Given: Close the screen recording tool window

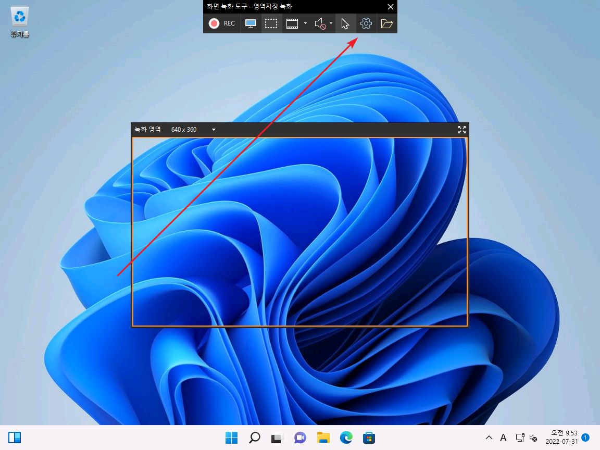Looking at the screenshot, I should click(390, 6).
